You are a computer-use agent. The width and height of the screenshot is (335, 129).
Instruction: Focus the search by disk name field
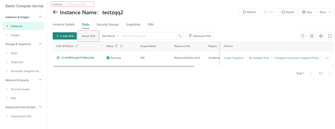coord(148,36)
